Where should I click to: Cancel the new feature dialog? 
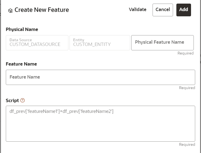pos(163,10)
